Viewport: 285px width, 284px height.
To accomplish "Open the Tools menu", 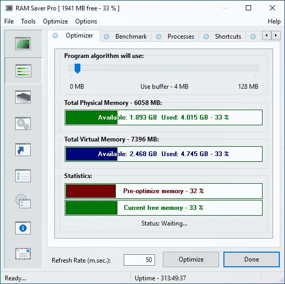I will tap(28, 21).
